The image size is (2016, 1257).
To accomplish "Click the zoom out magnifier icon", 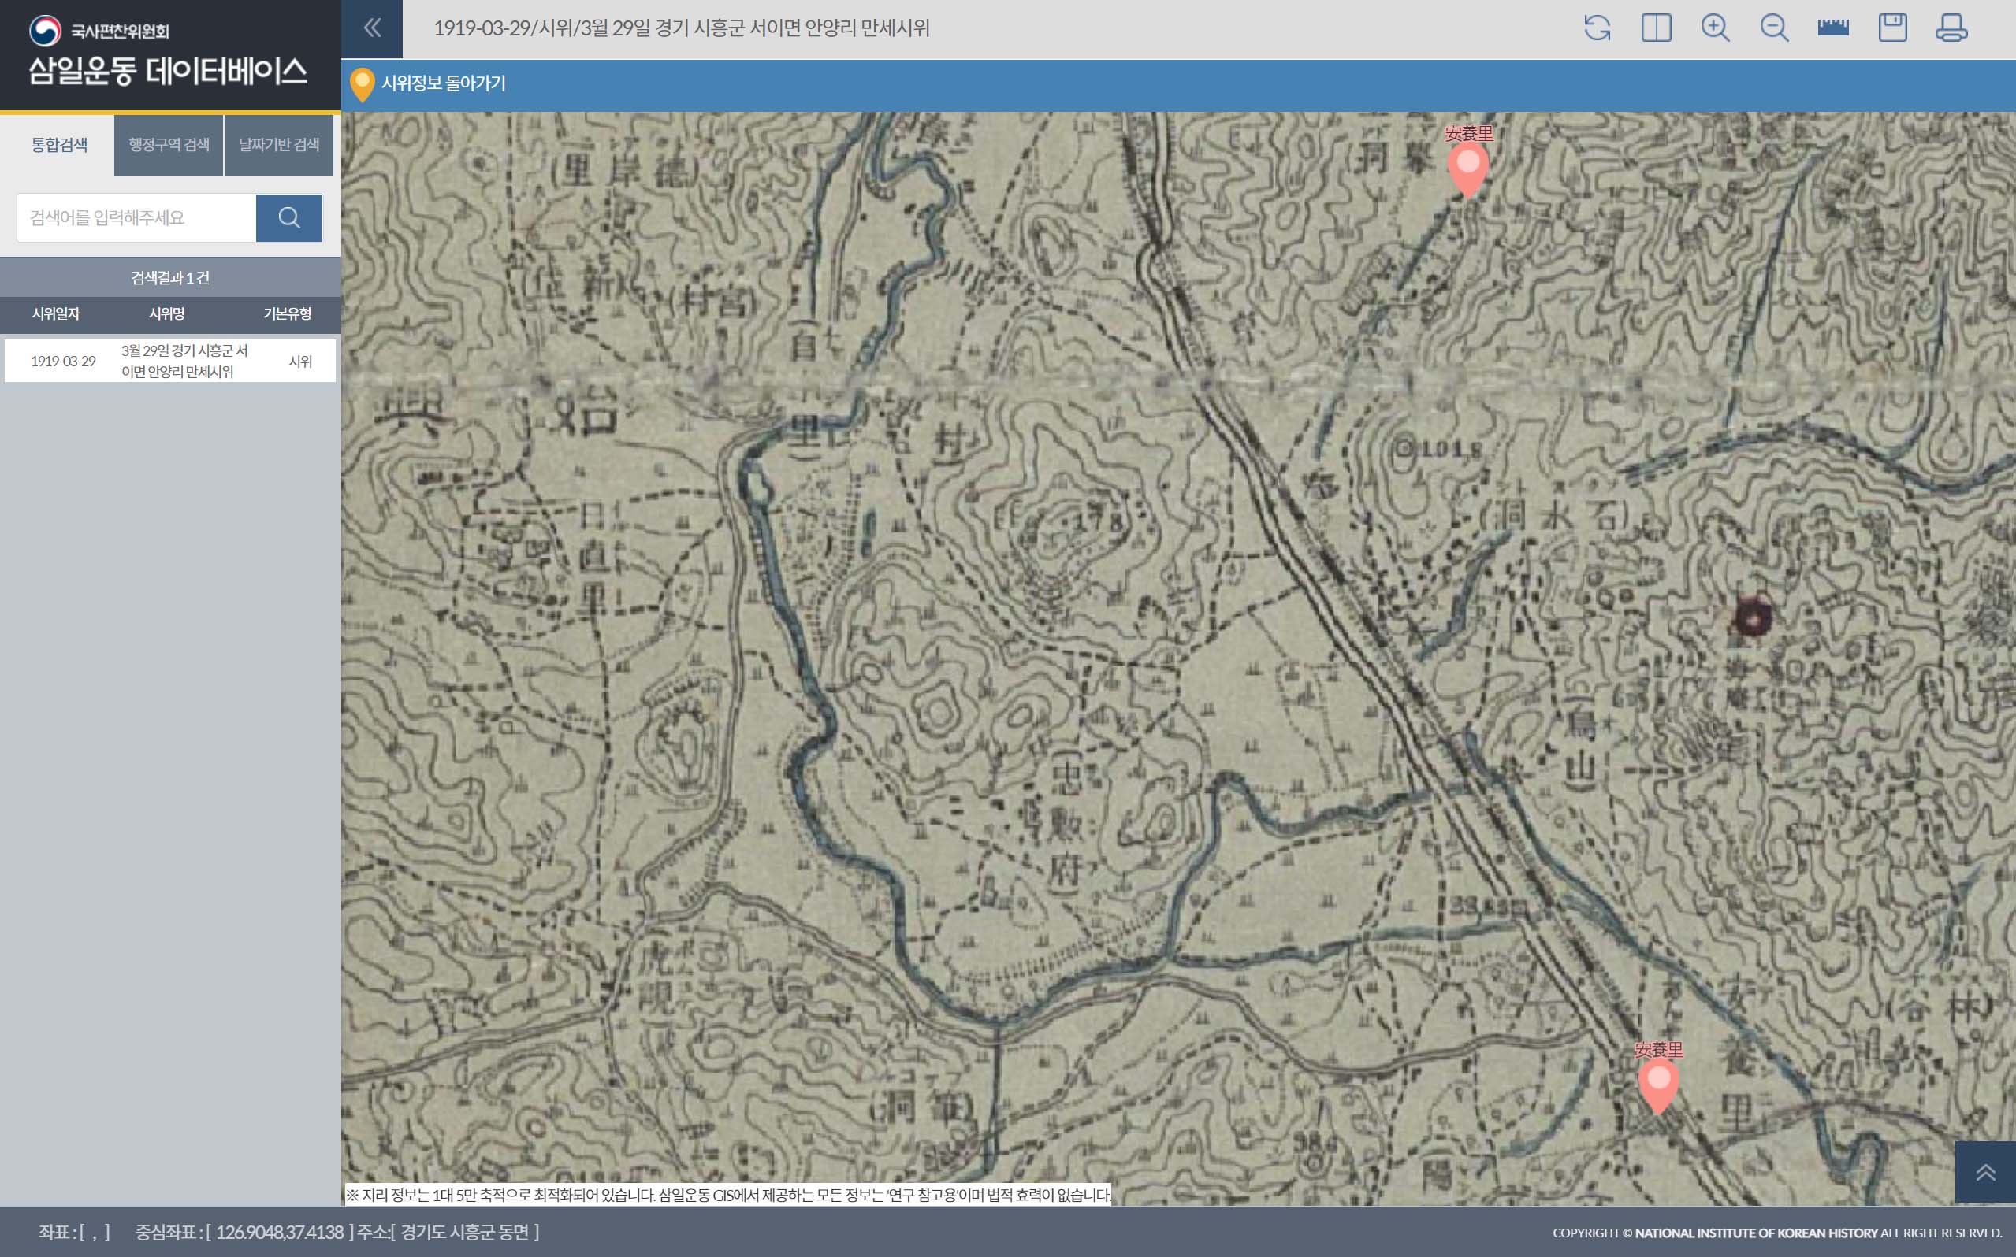I will [1774, 28].
